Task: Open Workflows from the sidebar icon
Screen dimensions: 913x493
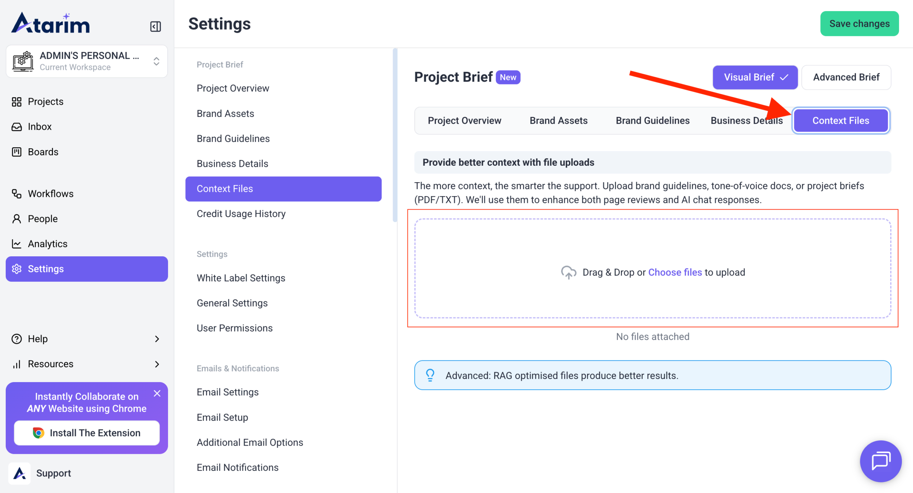Action: (x=16, y=194)
